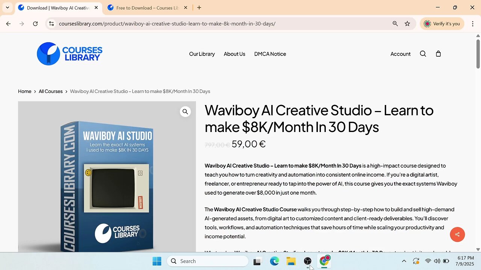Reload the current page
481x270 pixels.
[35, 24]
